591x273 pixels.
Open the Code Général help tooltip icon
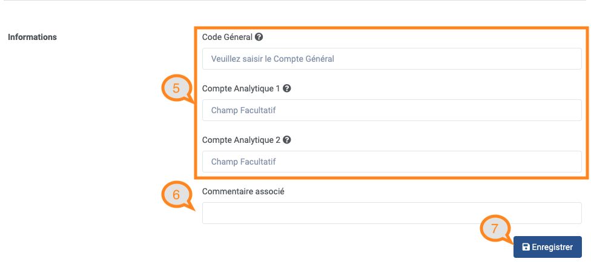tap(259, 38)
